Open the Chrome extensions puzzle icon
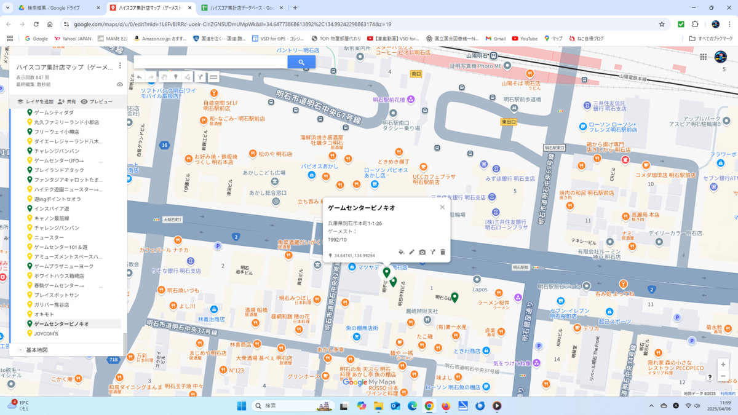The height and width of the screenshot is (415, 738). coord(695,24)
